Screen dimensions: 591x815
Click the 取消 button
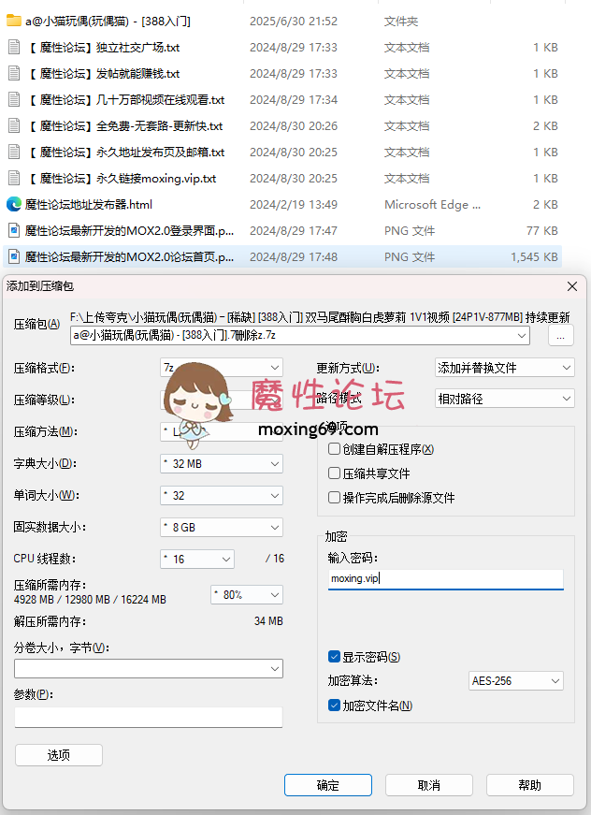tap(429, 785)
